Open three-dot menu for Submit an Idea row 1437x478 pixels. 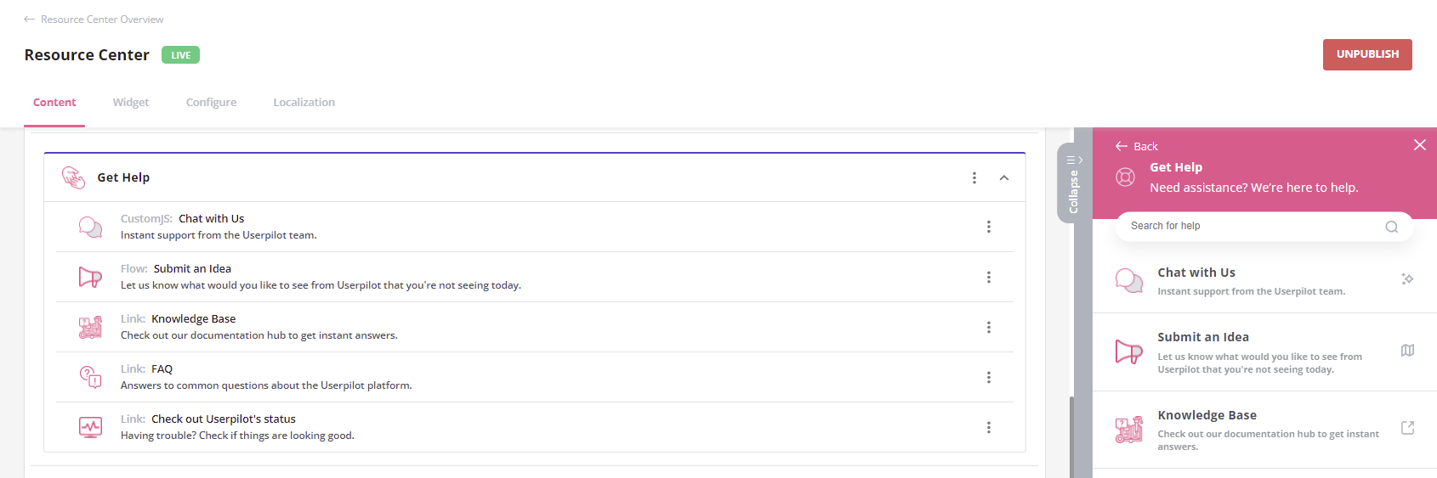988,277
